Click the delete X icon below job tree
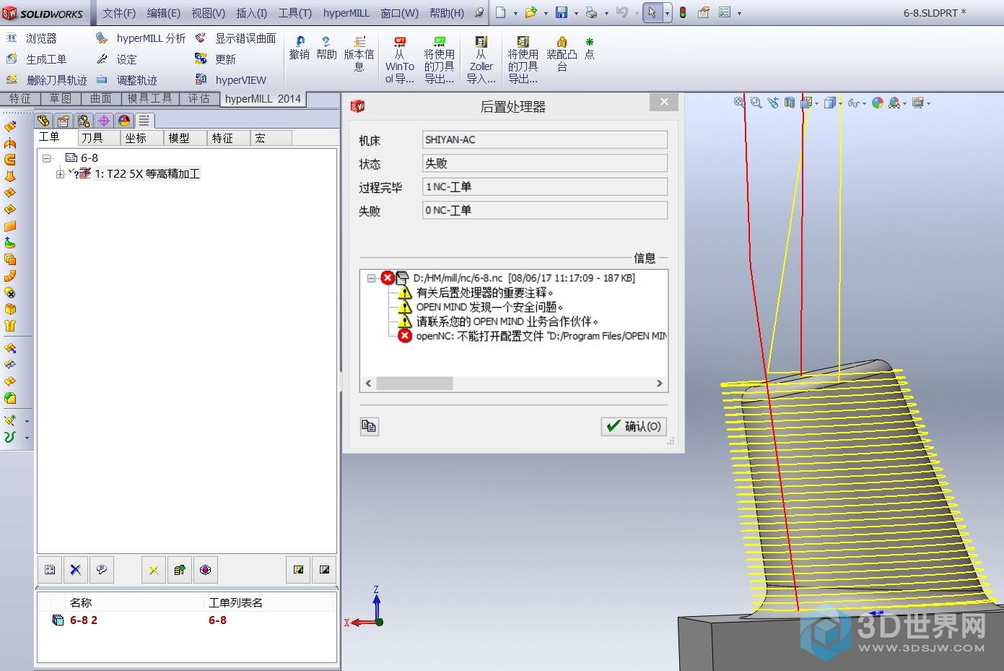Image resolution: width=1004 pixels, height=671 pixels. [x=75, y=570]
